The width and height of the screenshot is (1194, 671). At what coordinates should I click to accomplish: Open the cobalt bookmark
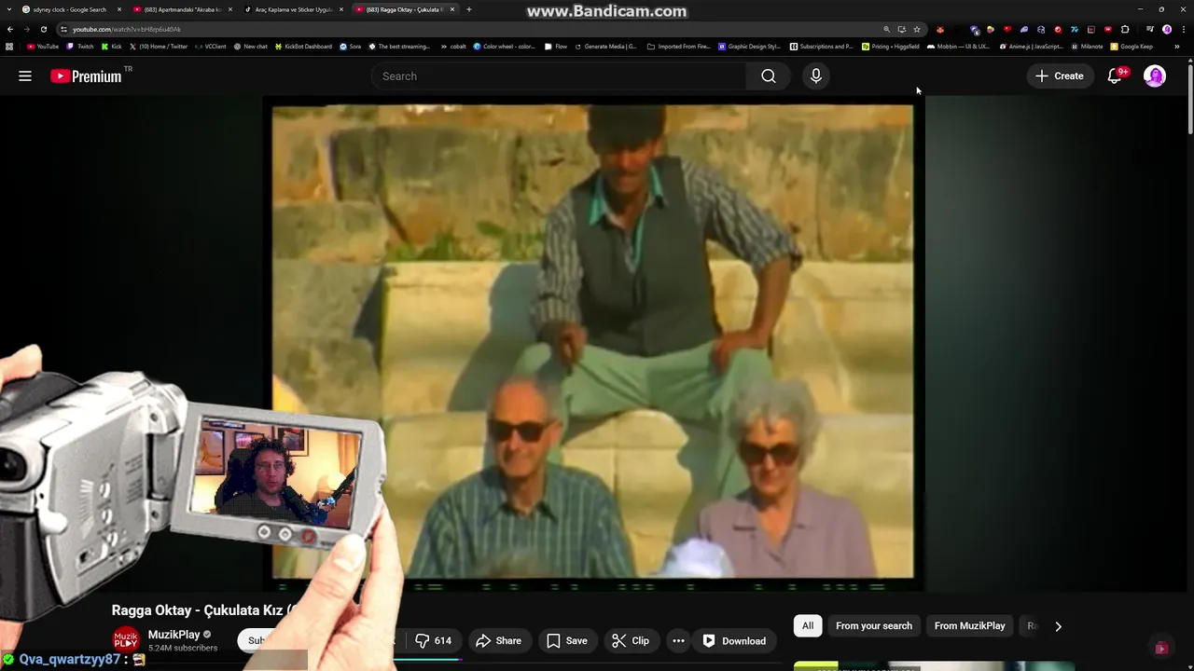point(453,46)
